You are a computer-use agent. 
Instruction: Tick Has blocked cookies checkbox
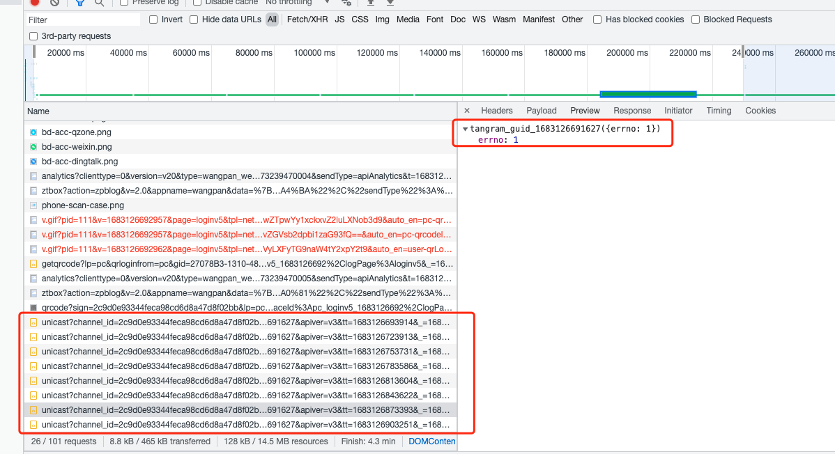[597, 19]
